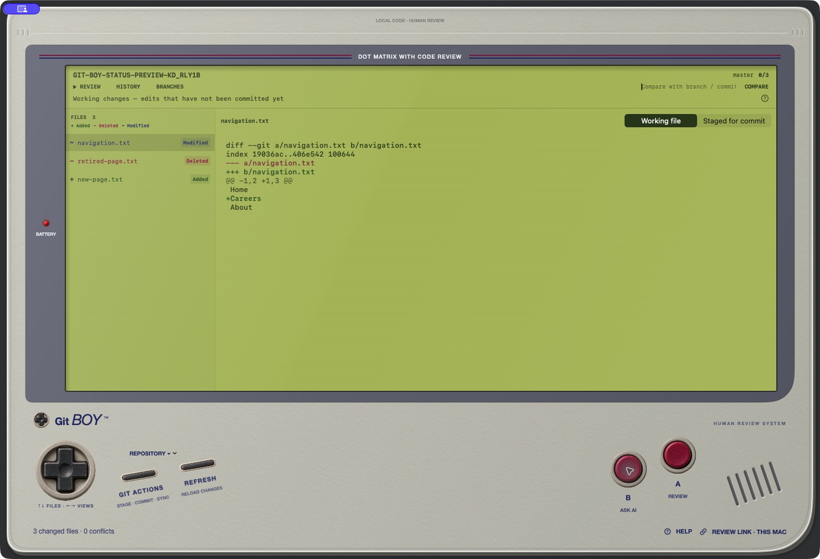
Task: Focus the Compare with branch / commit field
Action: tap(689, 87)
